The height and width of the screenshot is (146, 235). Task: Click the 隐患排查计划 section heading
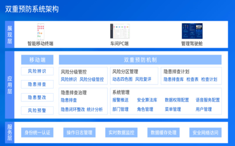176,72
